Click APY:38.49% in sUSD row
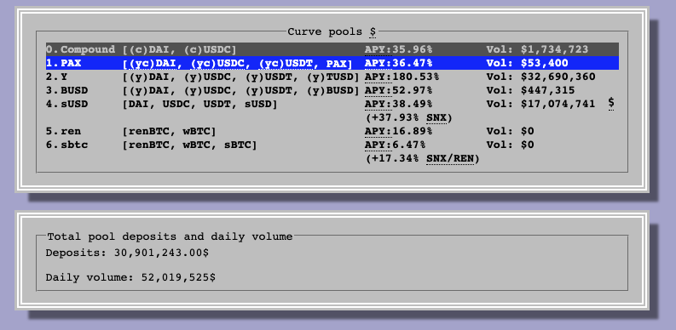The width and height of the screenshot is (676, 330). point(398,105)
